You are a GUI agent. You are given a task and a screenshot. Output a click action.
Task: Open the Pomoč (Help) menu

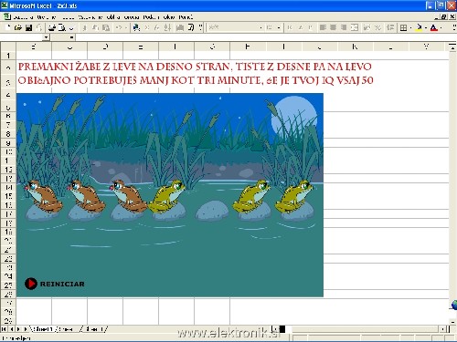pos(186,17)
